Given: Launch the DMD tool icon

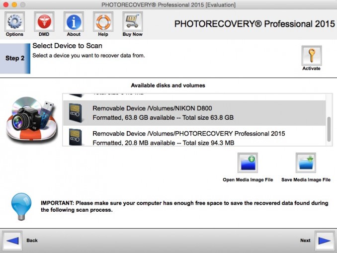Looking at the screenshot, I should (x=44, y=21).
